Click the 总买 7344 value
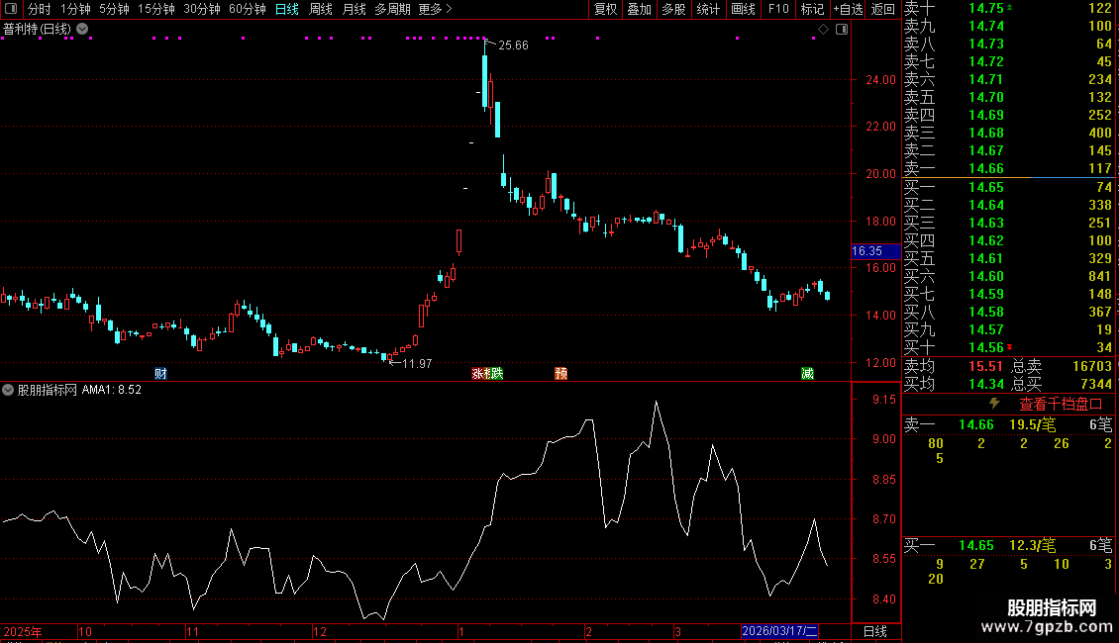 pos(1096,384)
